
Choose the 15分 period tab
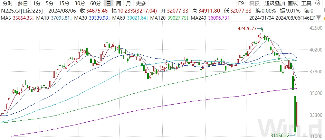(63, 4)
